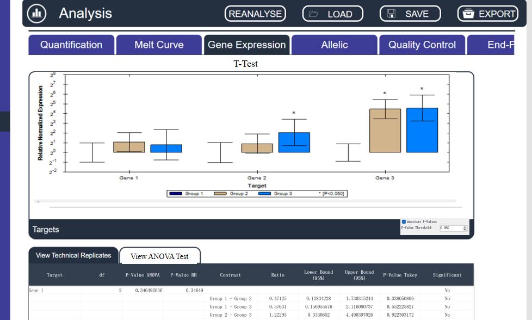Click the Analysis bar chart icon
532x320 pixels.
(x=36, y=14)
